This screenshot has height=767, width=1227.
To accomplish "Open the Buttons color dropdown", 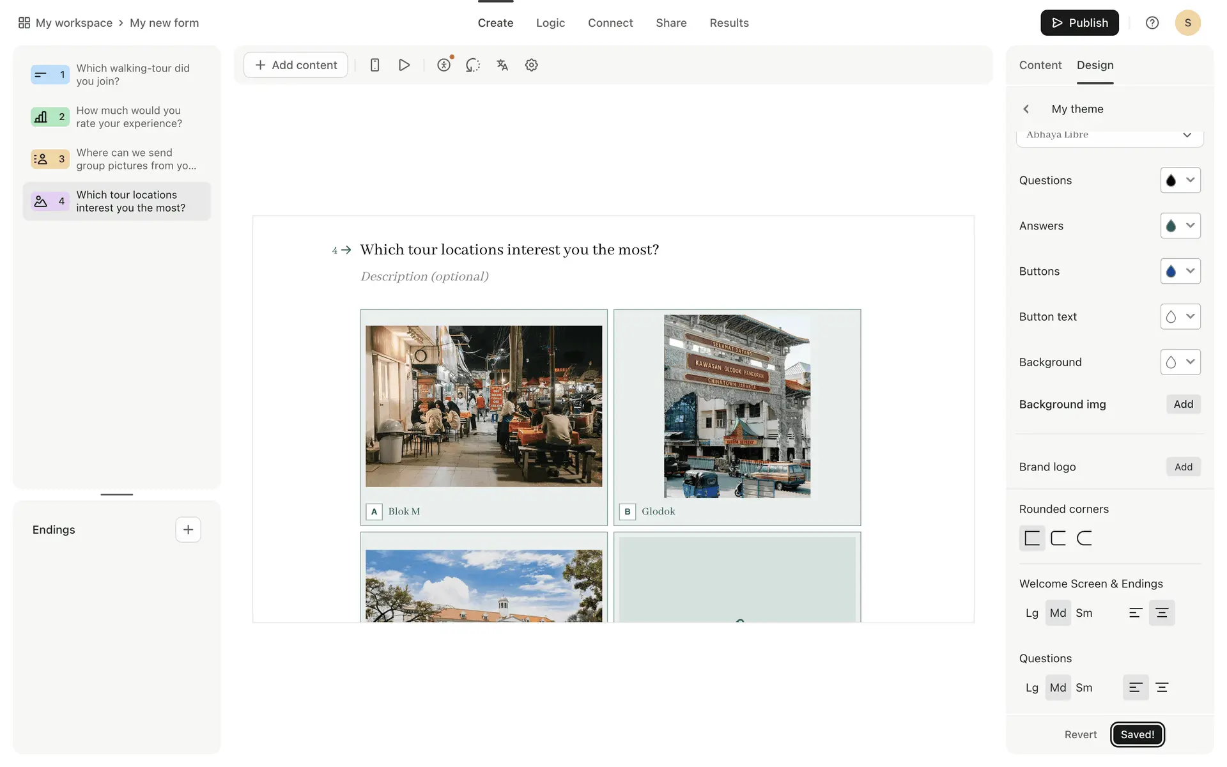I will point(1180,271).
